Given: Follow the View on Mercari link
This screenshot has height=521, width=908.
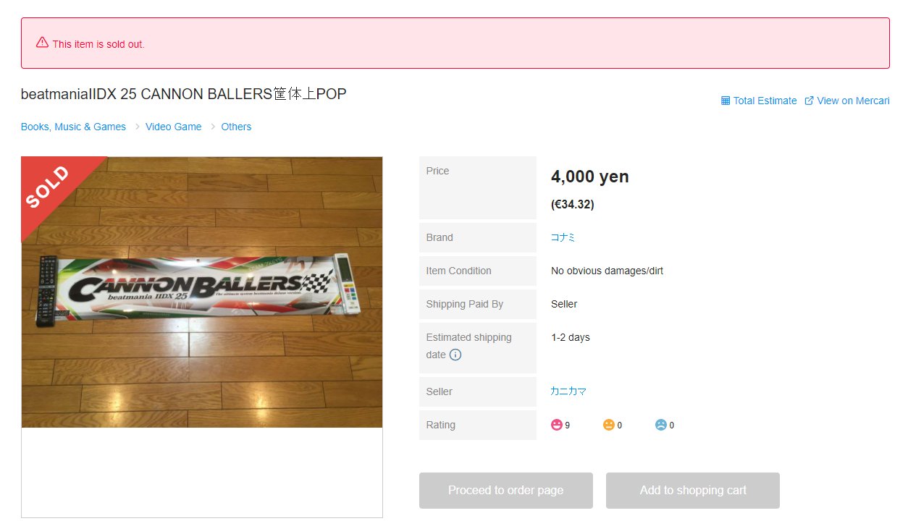Looking at the screenshot, I should pyautogui.click(x=847, y=101).
